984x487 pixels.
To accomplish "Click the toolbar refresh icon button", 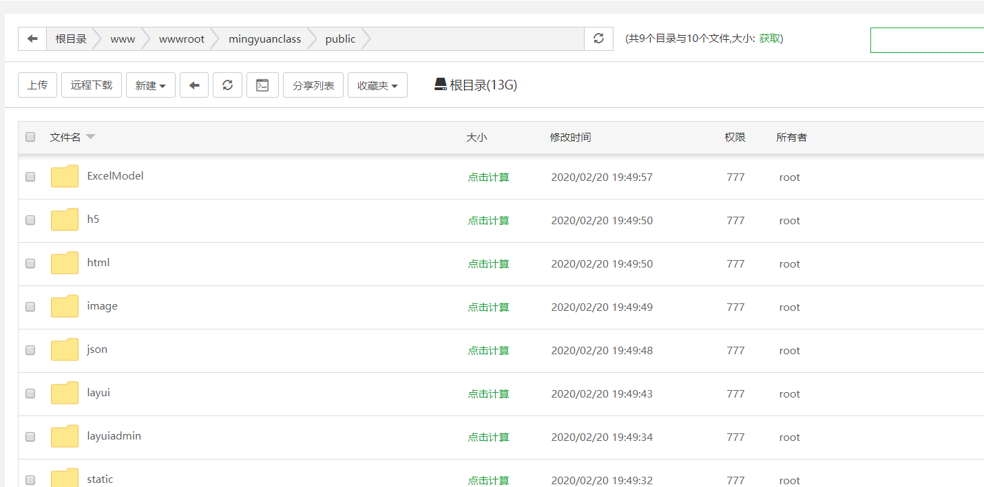I will 227,85.
